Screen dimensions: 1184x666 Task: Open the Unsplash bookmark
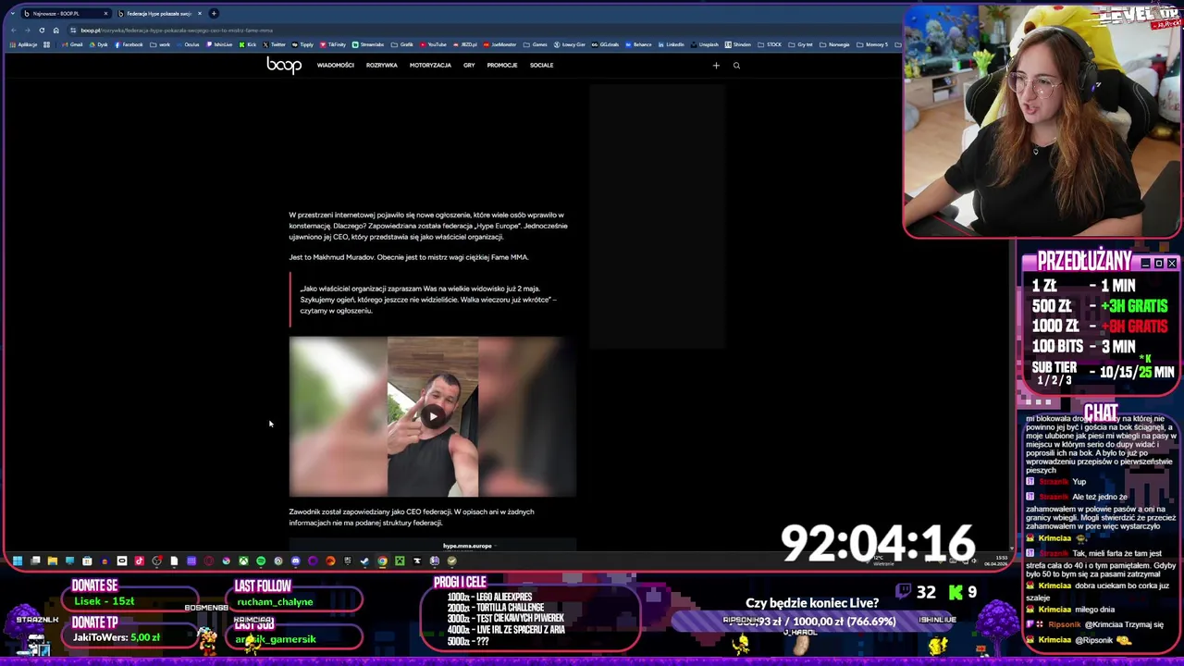(x=704, y=44)
